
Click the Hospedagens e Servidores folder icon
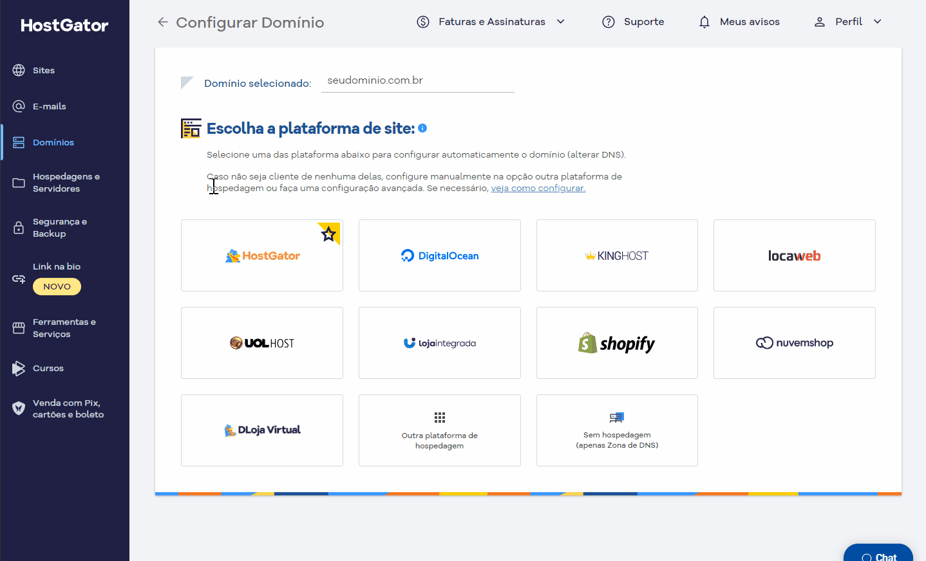(19, 183)
